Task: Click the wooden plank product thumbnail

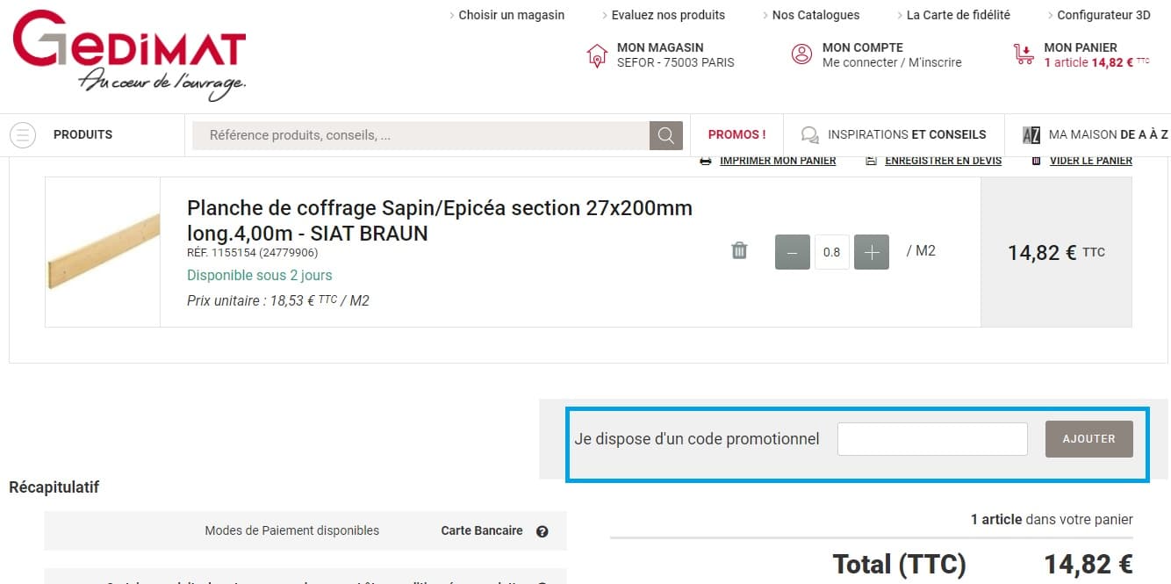Action: pos(104,252)
